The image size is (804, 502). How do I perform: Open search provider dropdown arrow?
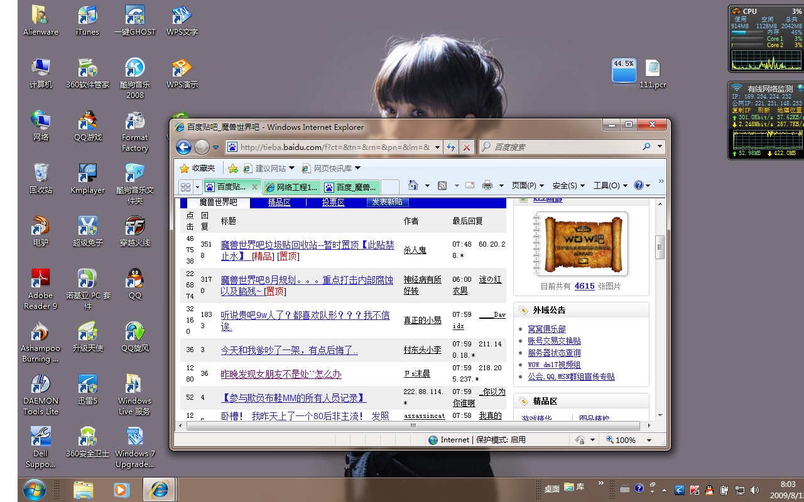pyautogui.click(x=660, y=147)
